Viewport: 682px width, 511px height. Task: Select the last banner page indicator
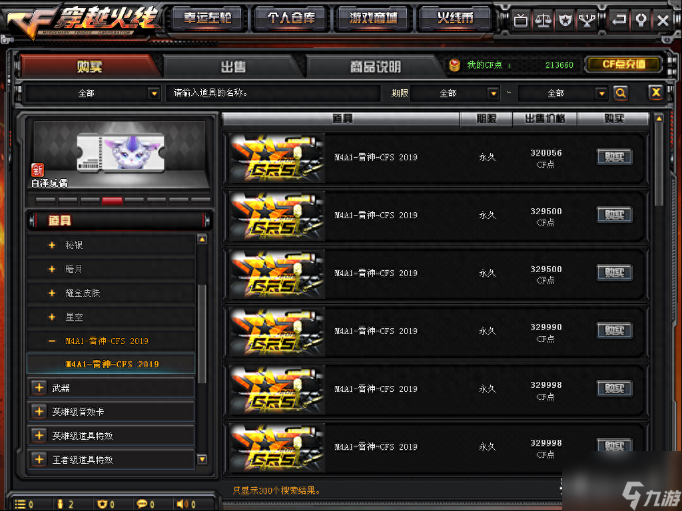(x=200, y=201)
